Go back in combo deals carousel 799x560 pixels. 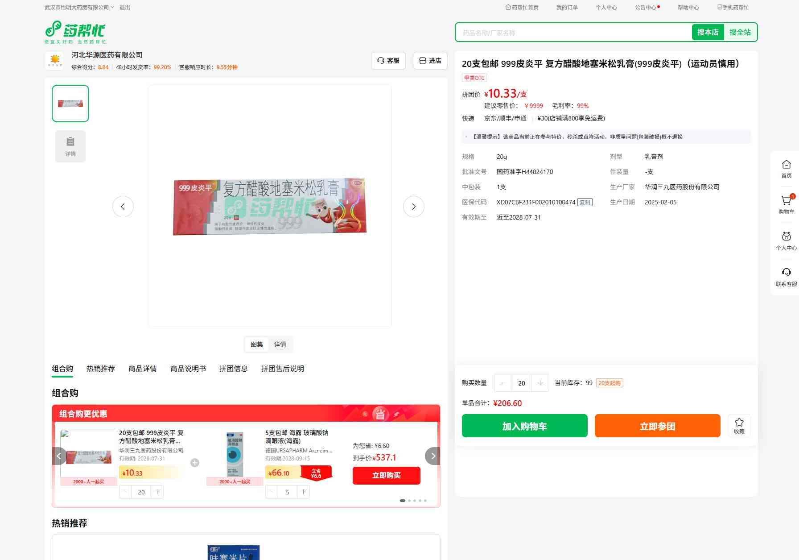(x=59, y=456)
